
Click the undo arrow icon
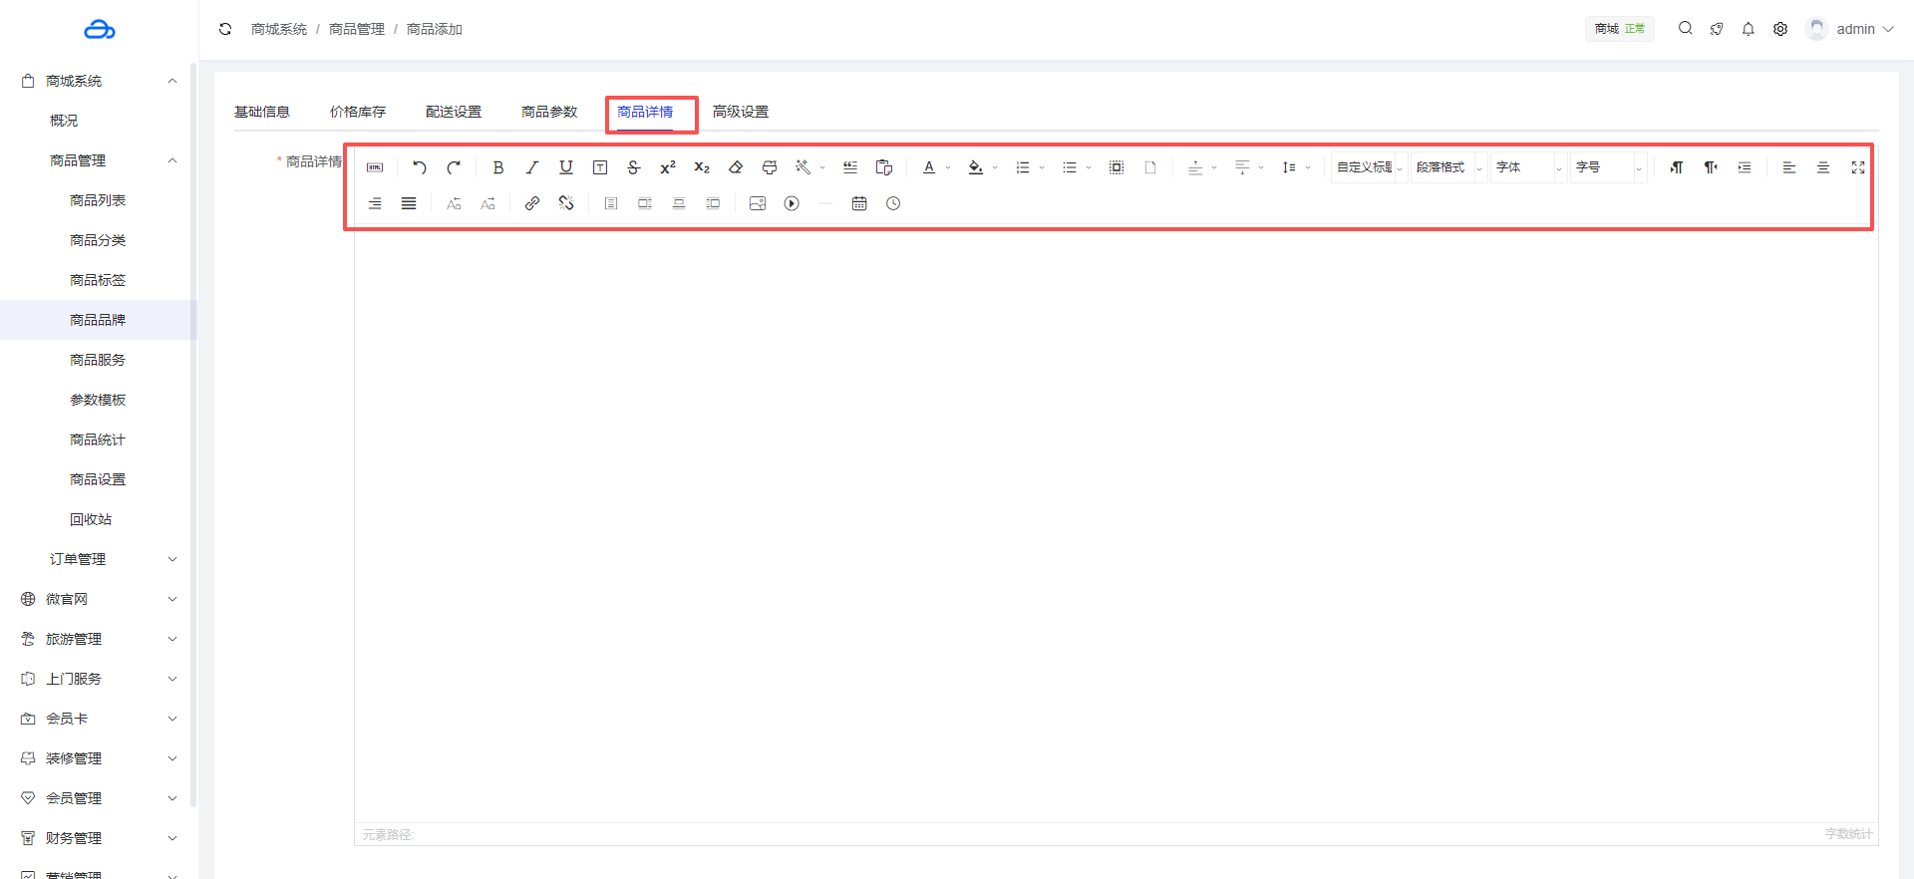point(420,167)
